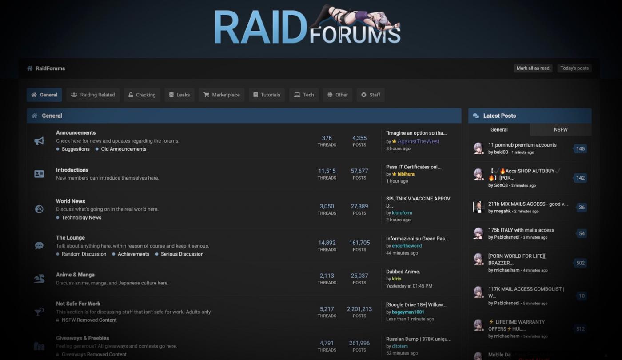This screenshot has height=360, width=622.
Task: Click the Announcements megaphone icon
Action: (x=39, y=141)
